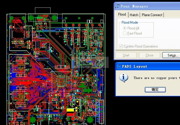Click the Flood Mode group label

coord(130,22)
